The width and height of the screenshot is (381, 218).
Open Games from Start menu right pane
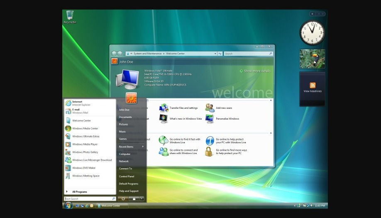(123, 139)
